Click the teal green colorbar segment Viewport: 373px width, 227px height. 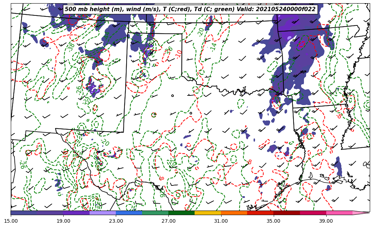click(x=155, y=213)
